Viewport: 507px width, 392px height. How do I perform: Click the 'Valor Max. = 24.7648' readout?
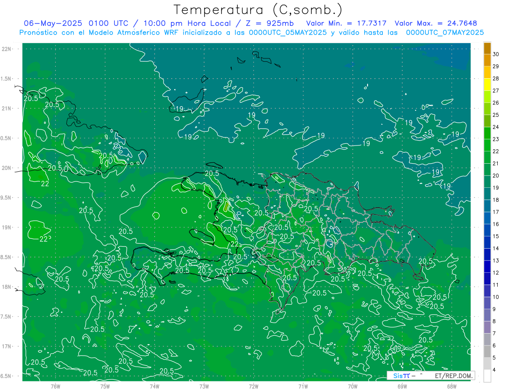[x=436, y=23]
